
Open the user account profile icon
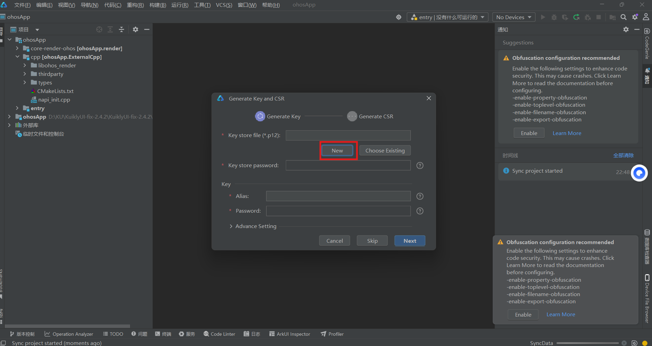(646, 17)
